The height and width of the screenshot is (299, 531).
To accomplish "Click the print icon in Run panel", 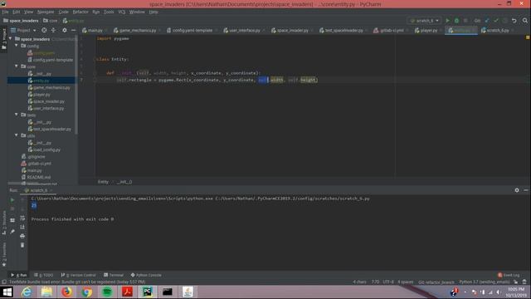I will (22, 236).
